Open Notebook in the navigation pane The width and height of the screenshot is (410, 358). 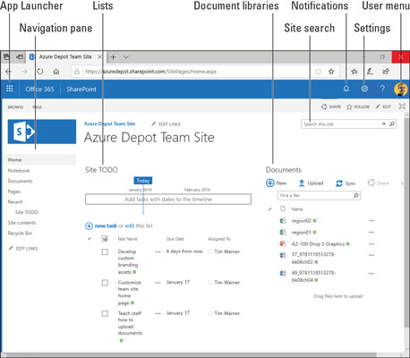[19, 171]
